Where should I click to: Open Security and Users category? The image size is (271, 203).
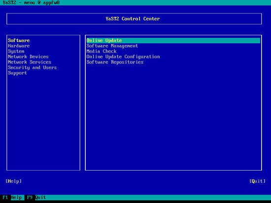click(33, 68)
